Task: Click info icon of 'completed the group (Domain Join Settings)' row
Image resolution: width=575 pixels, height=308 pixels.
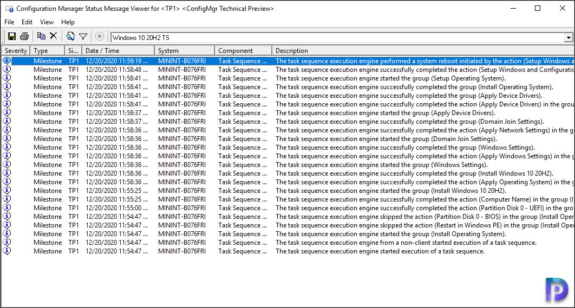Action: [x=7, y=122]
